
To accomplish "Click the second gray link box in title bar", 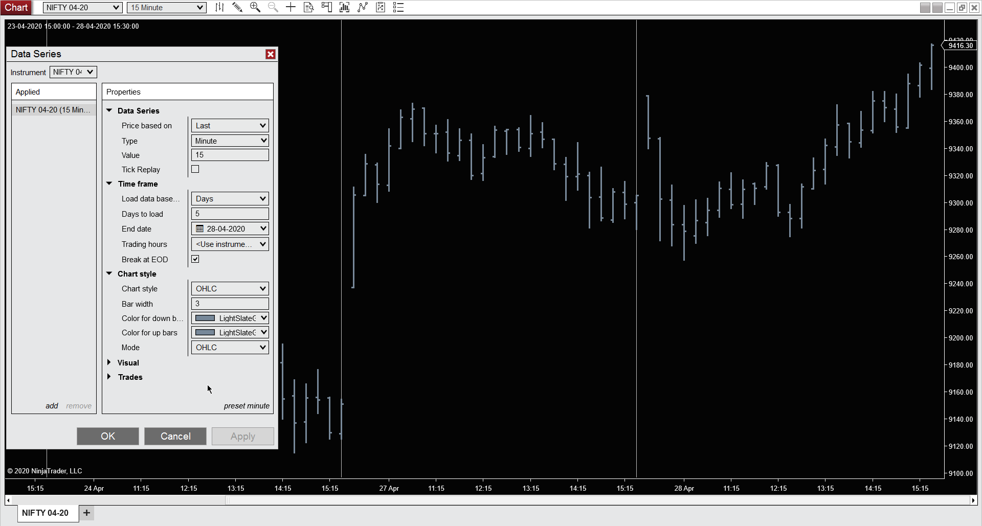I will (938, 8).
